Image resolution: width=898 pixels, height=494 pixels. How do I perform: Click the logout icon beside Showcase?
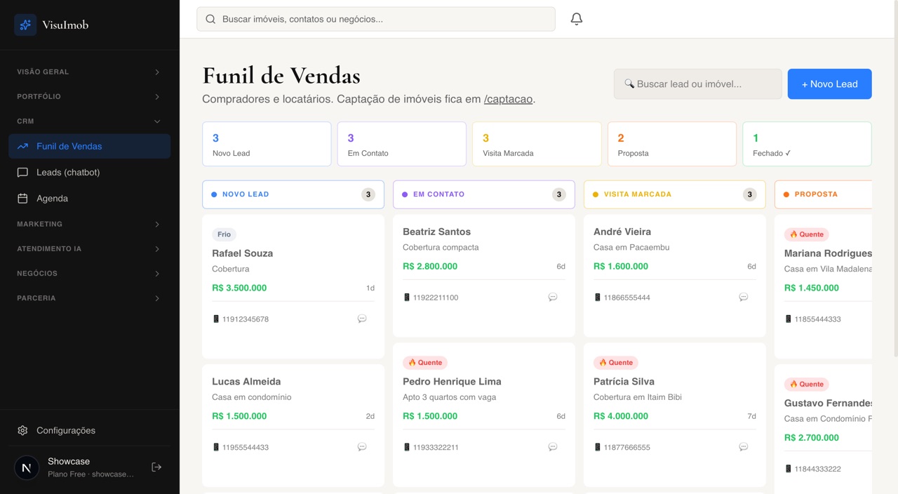156,467
